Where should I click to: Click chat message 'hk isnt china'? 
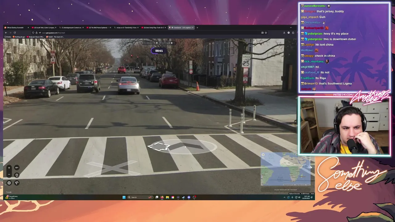[324, 45]
